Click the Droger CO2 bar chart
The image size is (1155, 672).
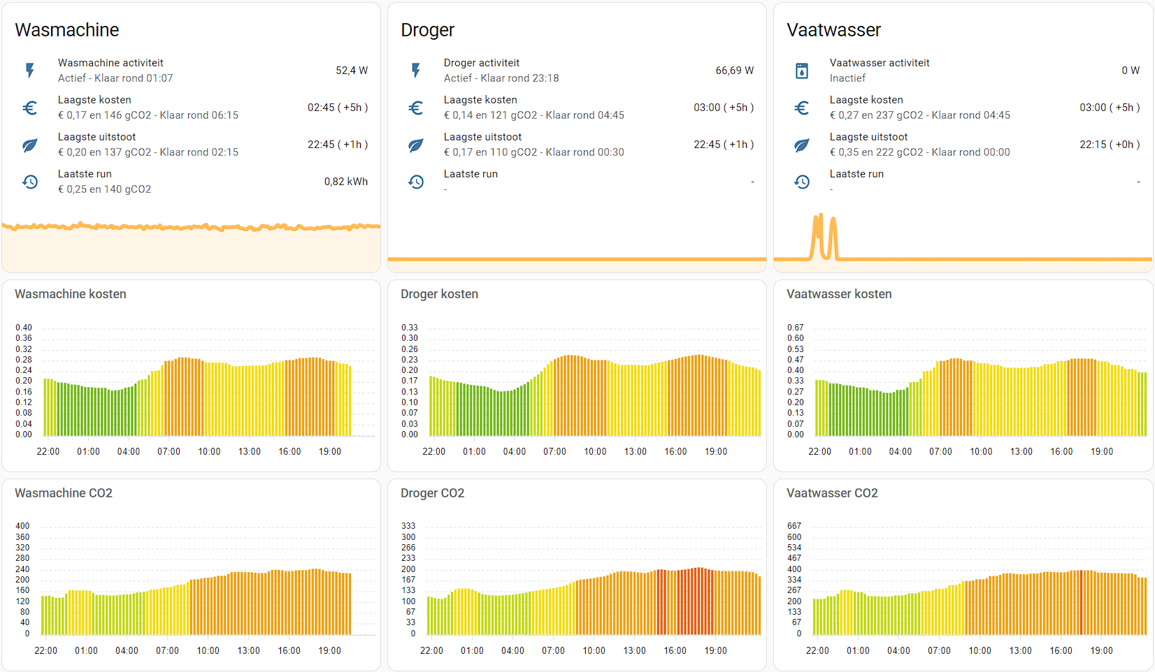click(x=593, y=601)
